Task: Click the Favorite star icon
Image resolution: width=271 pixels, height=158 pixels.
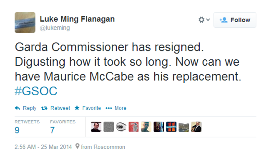Action: point(77,108)
